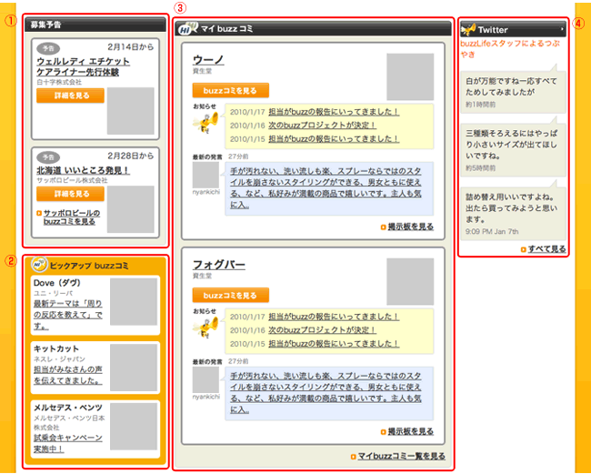Click キットカット card title
Image resolution: width=591 pixels, height=474 pixels.
pos(56,348)
